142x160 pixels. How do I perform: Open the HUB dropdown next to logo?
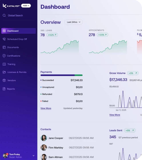26,6
